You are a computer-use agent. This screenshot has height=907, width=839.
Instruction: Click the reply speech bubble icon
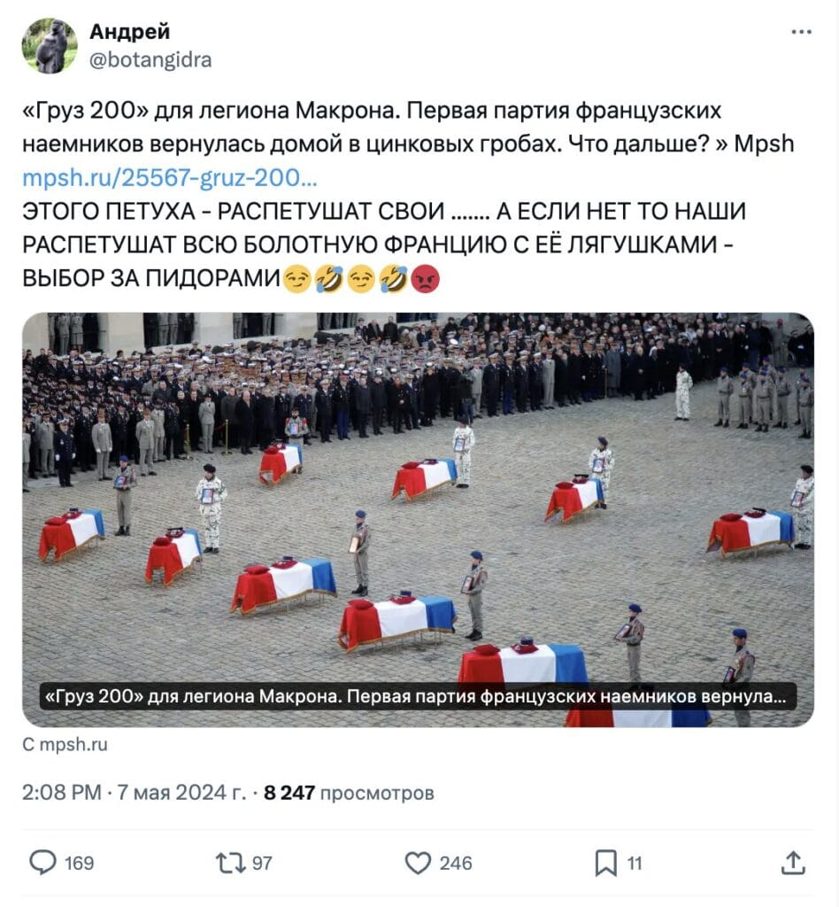coord(42,863)
